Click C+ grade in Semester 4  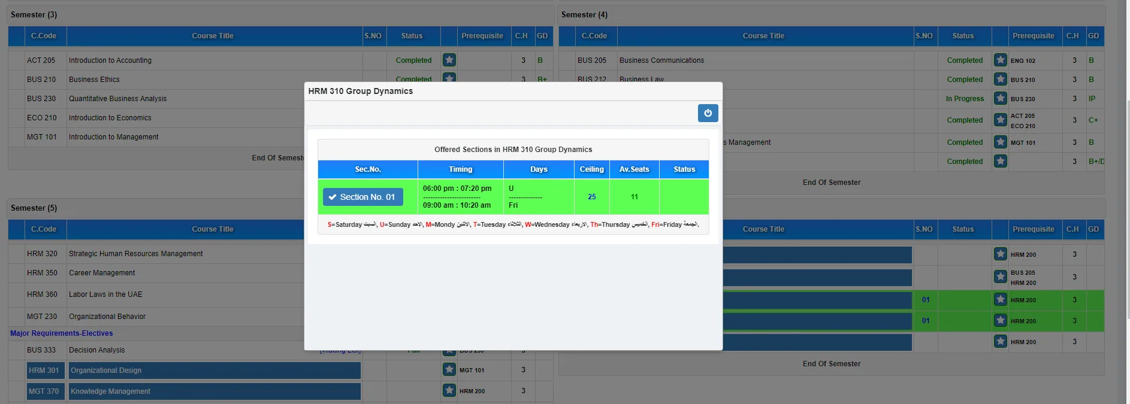click(x=1093, y=120)
